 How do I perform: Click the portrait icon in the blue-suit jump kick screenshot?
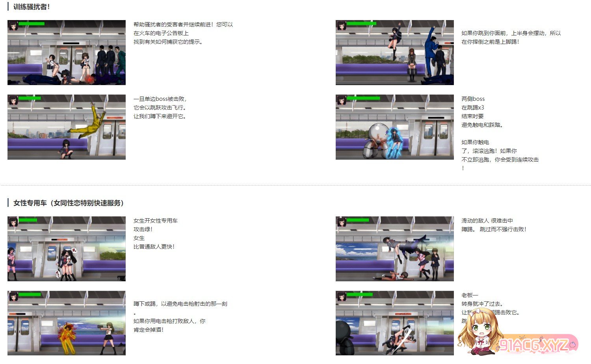(341, 26)
